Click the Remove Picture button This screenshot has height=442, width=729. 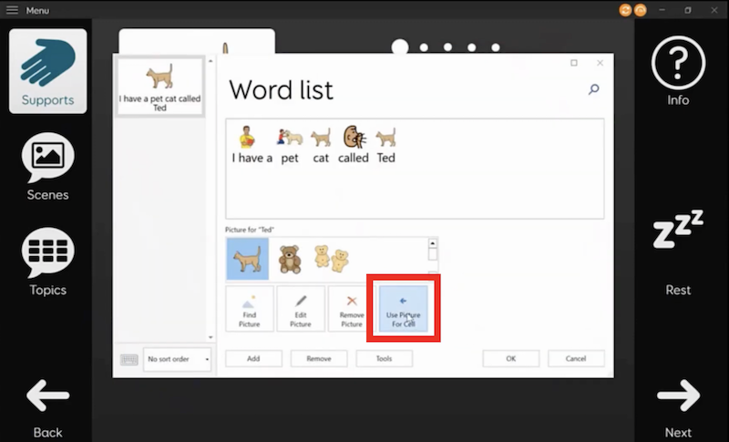click(351, 309)
